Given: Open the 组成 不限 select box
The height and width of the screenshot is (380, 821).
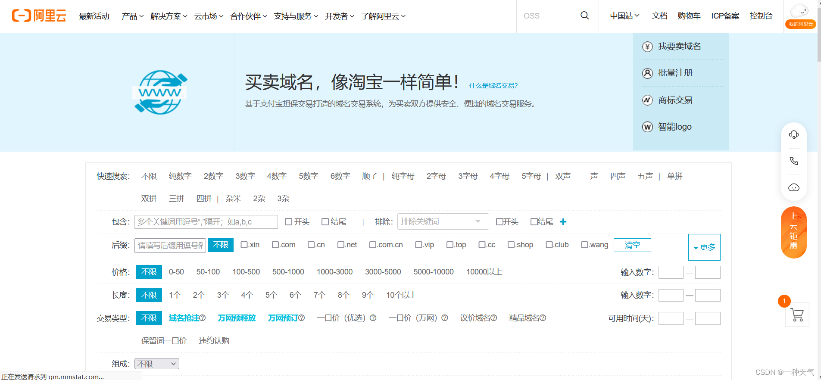Looking at the screenshot, I should point(157,364).
